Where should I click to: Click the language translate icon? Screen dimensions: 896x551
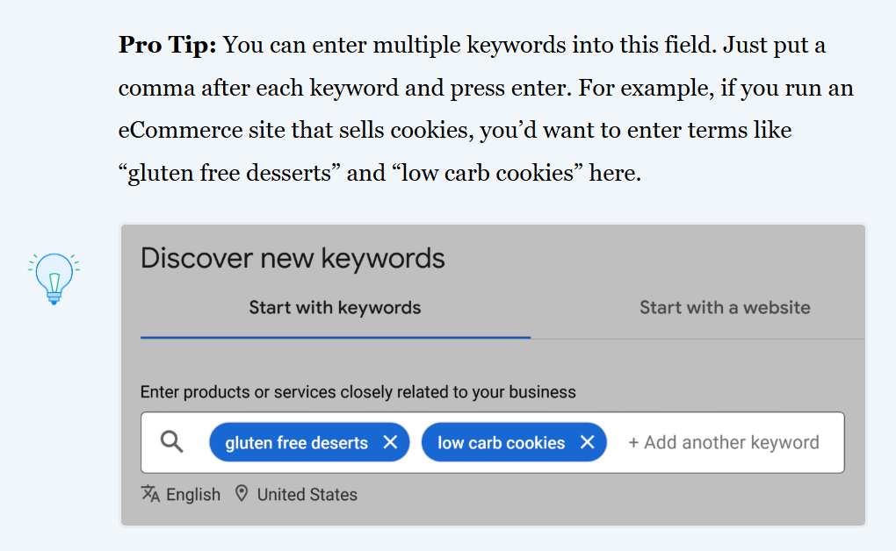(x=150, y=493)
